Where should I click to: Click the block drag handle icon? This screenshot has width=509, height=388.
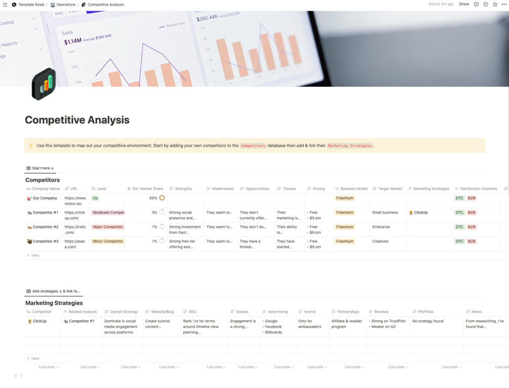[x=21, y=376]
